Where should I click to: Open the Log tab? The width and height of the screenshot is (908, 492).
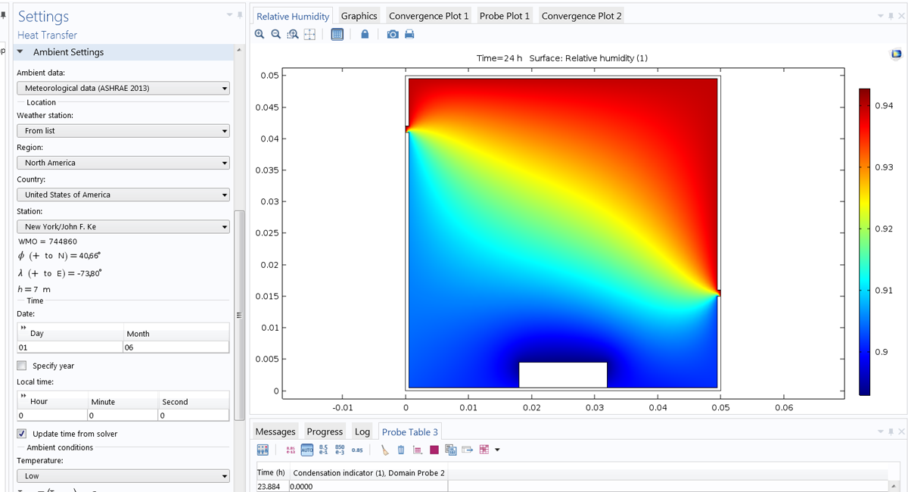tap(362, 431)
